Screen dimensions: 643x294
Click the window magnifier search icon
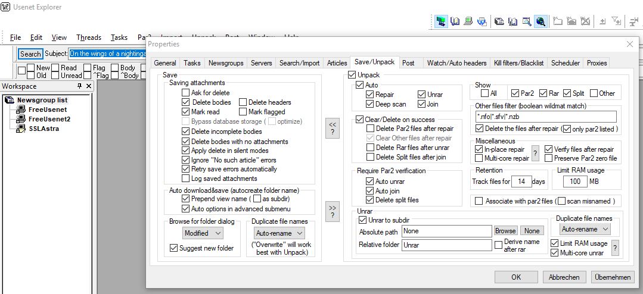click(527, 21)
